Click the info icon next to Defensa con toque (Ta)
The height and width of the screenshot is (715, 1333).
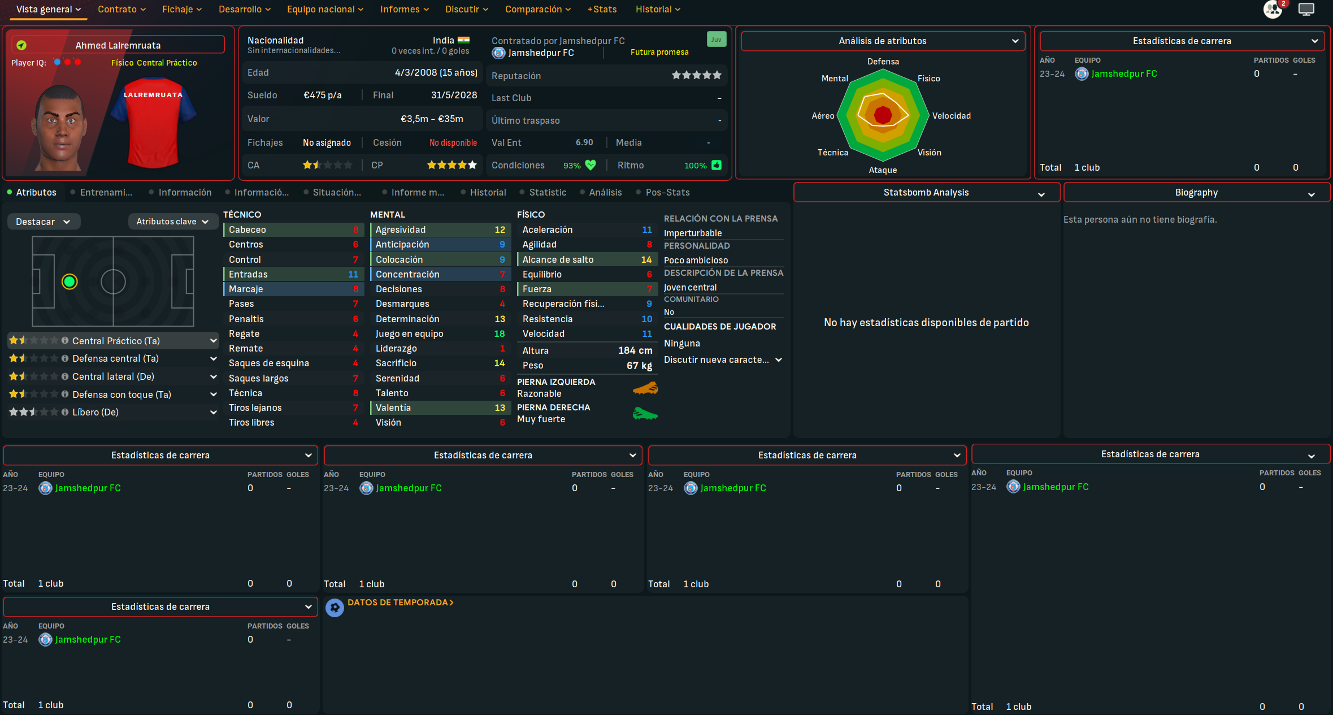click(x=65, y=394)
